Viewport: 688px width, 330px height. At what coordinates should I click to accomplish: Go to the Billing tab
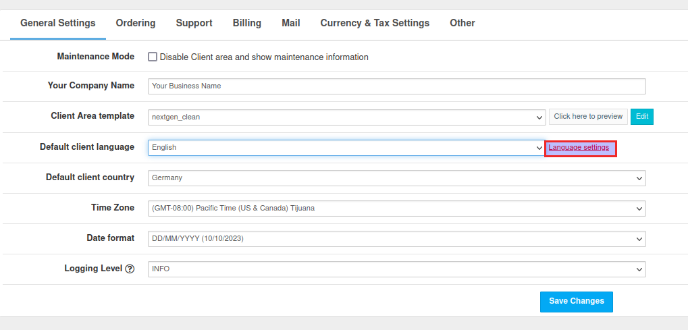pos(247,23)
